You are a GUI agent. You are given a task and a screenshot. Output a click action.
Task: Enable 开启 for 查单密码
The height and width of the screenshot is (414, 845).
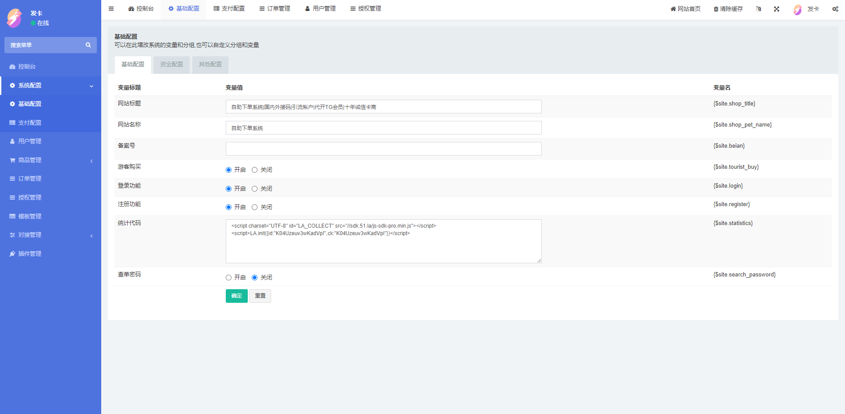228,278
